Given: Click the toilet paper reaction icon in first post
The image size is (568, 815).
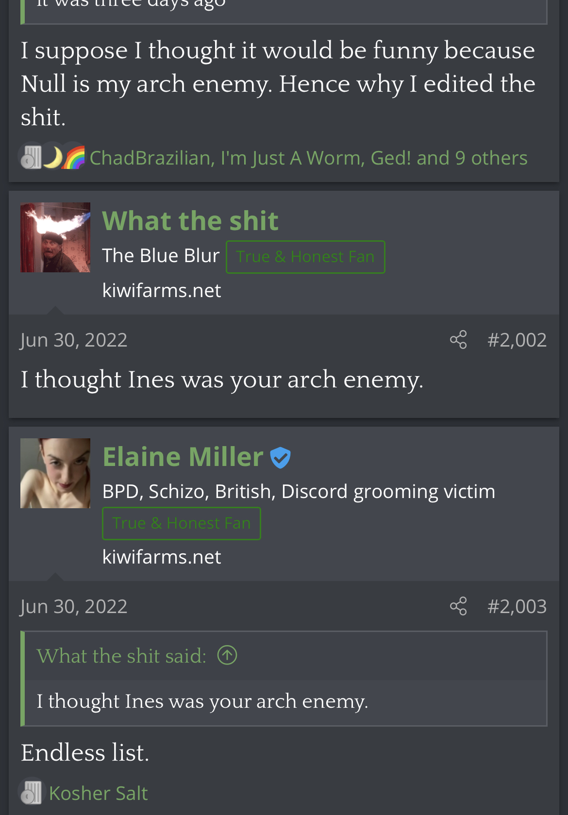Looking at the screenshot, I should 31,157.
